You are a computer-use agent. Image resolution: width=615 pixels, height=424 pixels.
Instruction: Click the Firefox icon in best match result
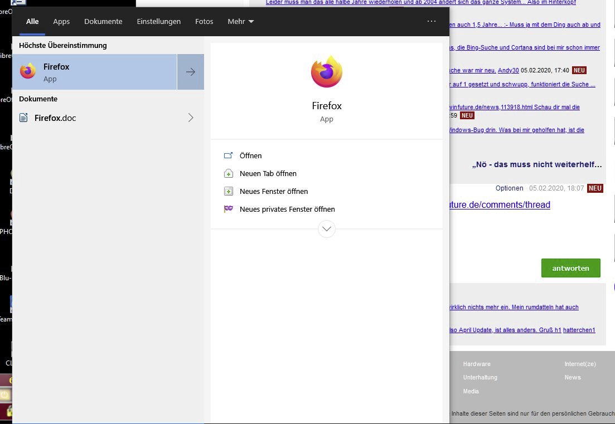pos(27,72)
